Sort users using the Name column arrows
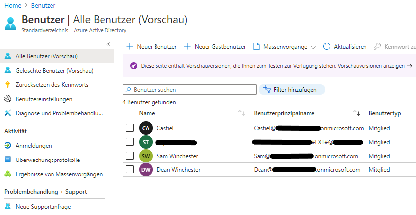 (x=242, y=113)
